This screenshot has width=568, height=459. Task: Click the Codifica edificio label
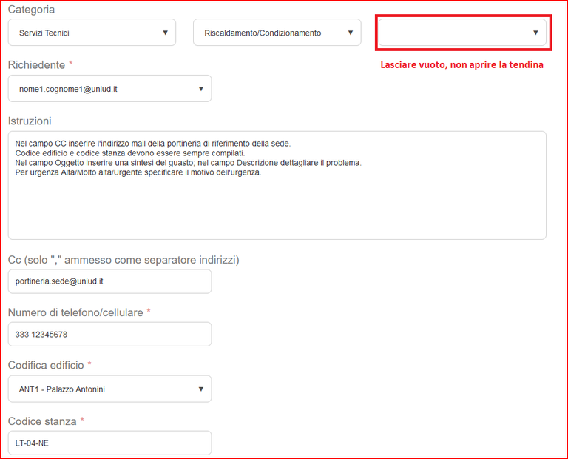pos(46,365)
